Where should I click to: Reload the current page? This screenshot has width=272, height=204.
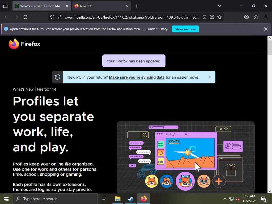tap(25, 17)
